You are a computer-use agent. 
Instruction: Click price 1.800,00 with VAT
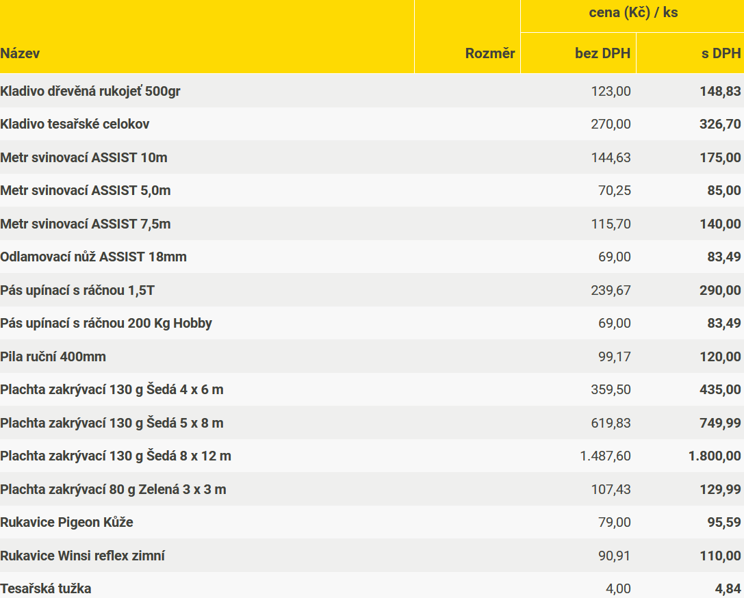(715, 456)
